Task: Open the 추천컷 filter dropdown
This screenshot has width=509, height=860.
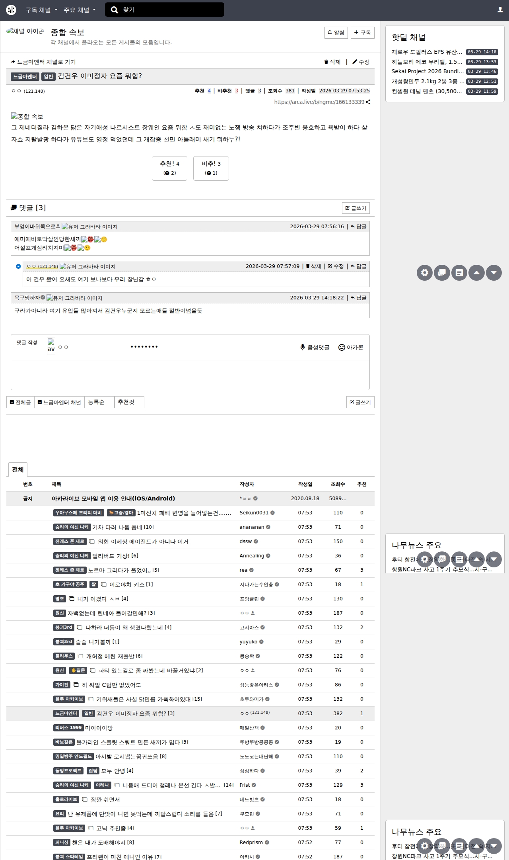Action: (x=129, y=402)
